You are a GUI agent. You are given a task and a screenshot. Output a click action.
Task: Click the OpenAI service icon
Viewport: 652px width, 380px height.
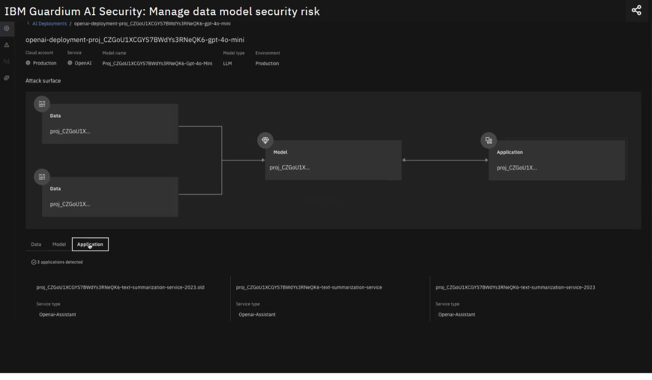(70, 63)
